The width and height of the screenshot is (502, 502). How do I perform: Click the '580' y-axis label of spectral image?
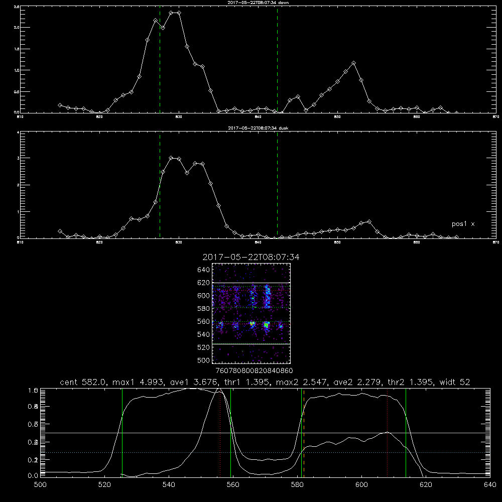204,309
